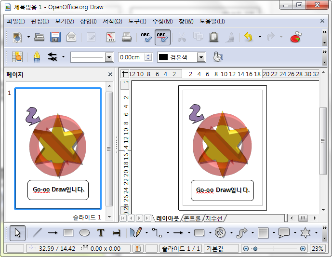Adjust the zoom slider handle
Image resolution: width=332 pixels, height=257 pixels.
click(255, 248)
